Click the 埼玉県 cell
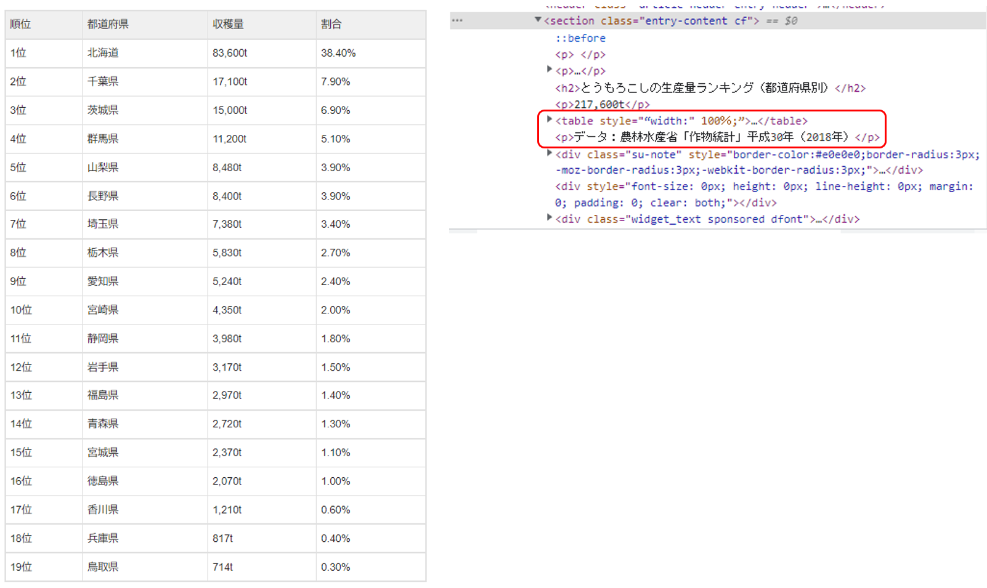This screenshot has width=987, height=588. pos(145,224)
